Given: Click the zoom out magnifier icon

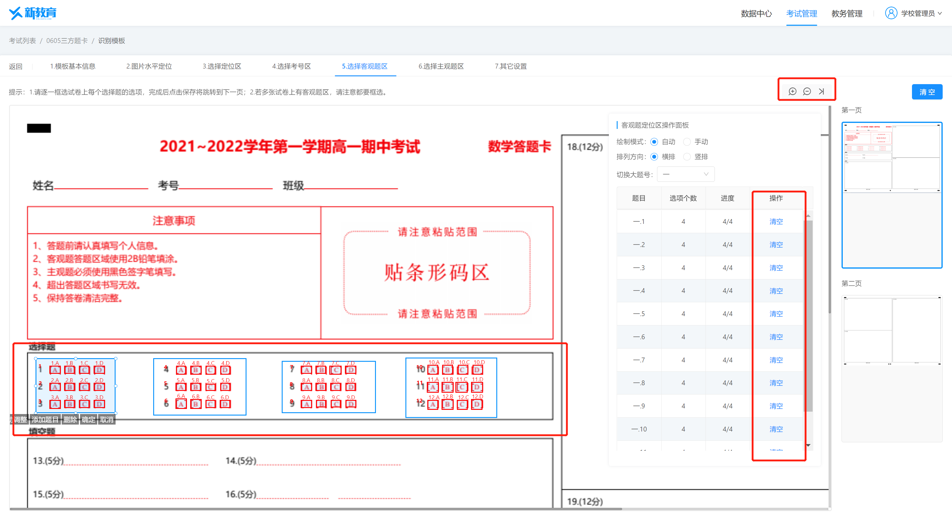Looking at the screenshot, I should 807,91.
